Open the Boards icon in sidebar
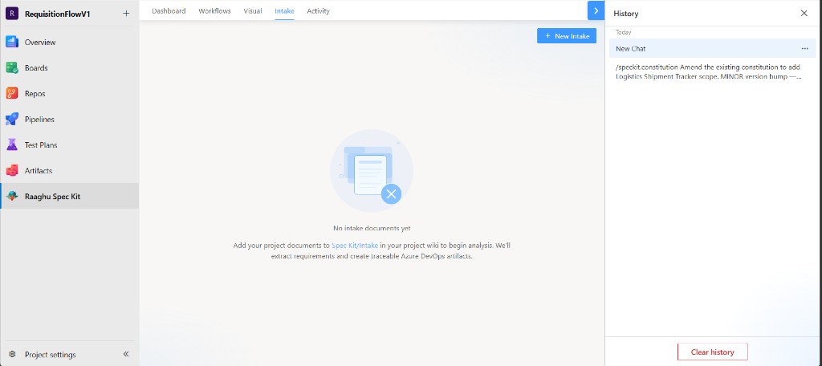This screenshot has width=822, height=366. [x=12, y=67]
